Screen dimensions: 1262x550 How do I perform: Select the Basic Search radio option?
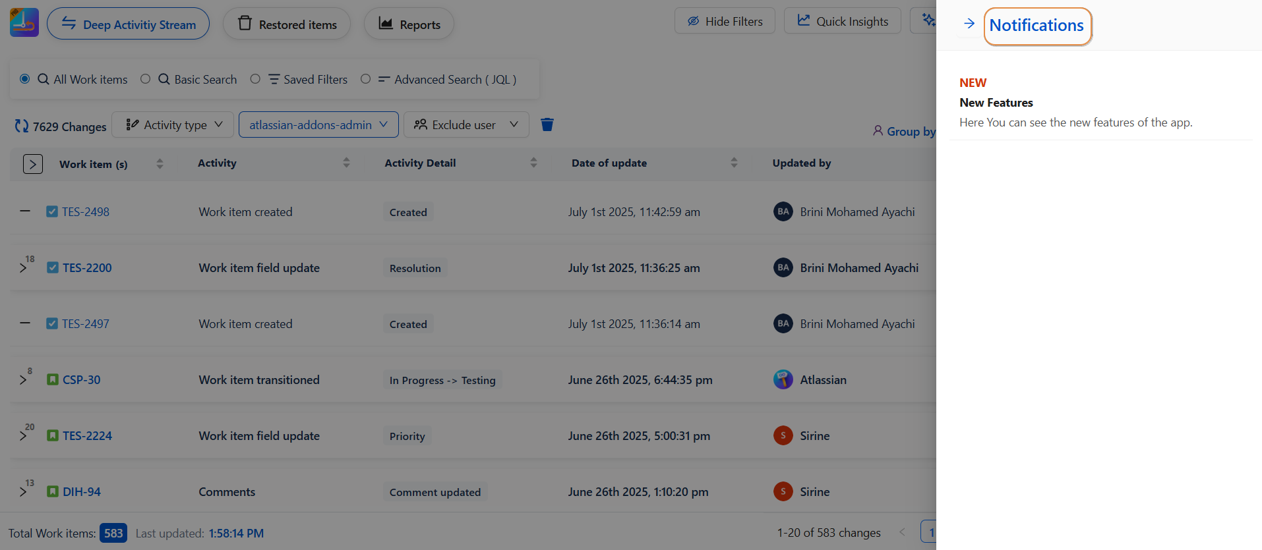(x=146, y=79)
